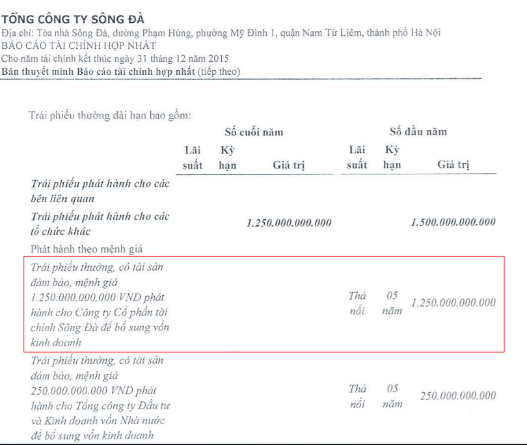Select row 'Trái phiếu phát hành cho các bên liên quan'
Viewport: 527px width, 445px height.
100,191
